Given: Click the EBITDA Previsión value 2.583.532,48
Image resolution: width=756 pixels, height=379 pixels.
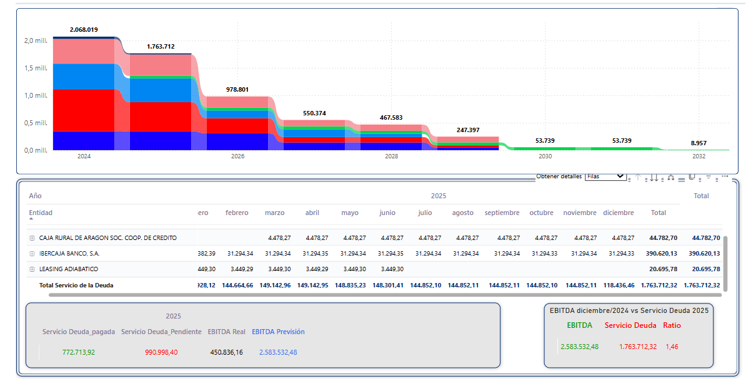Looking at the screenshot, I should click(278, 352).
